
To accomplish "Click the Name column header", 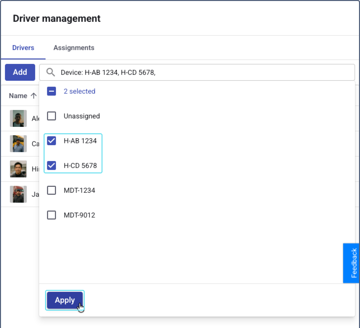I will (18, 96).
